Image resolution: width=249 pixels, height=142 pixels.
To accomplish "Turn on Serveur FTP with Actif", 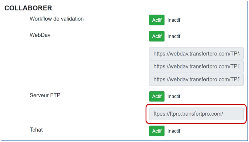I will [157, 96].
